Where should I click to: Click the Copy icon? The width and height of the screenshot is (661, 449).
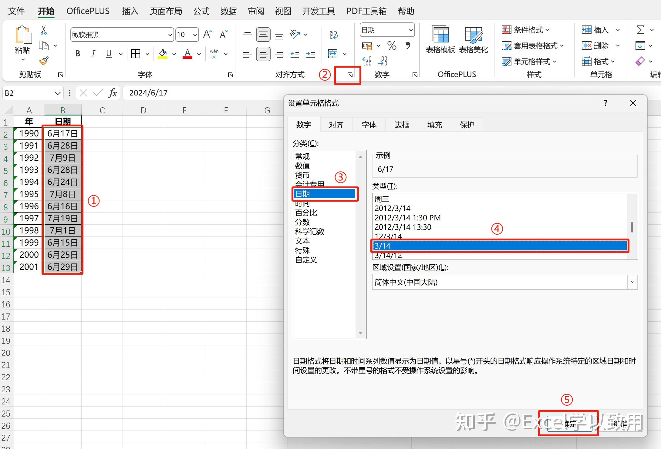(x=44, y=45)
